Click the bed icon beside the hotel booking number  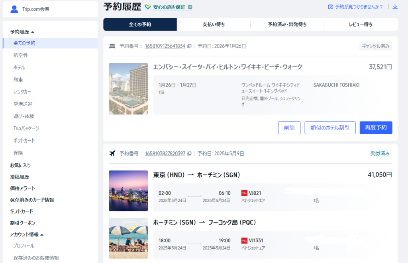112,46
